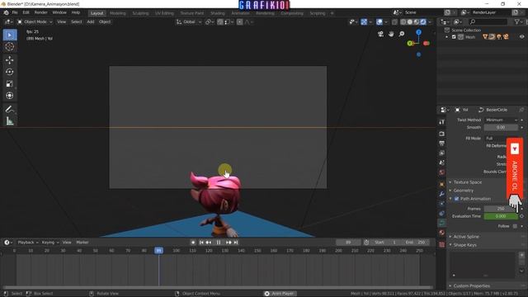The height and width of the screenshot is (297, 528).
Task: Open the Keying dropdown in timeline
Action: point(50,243)
